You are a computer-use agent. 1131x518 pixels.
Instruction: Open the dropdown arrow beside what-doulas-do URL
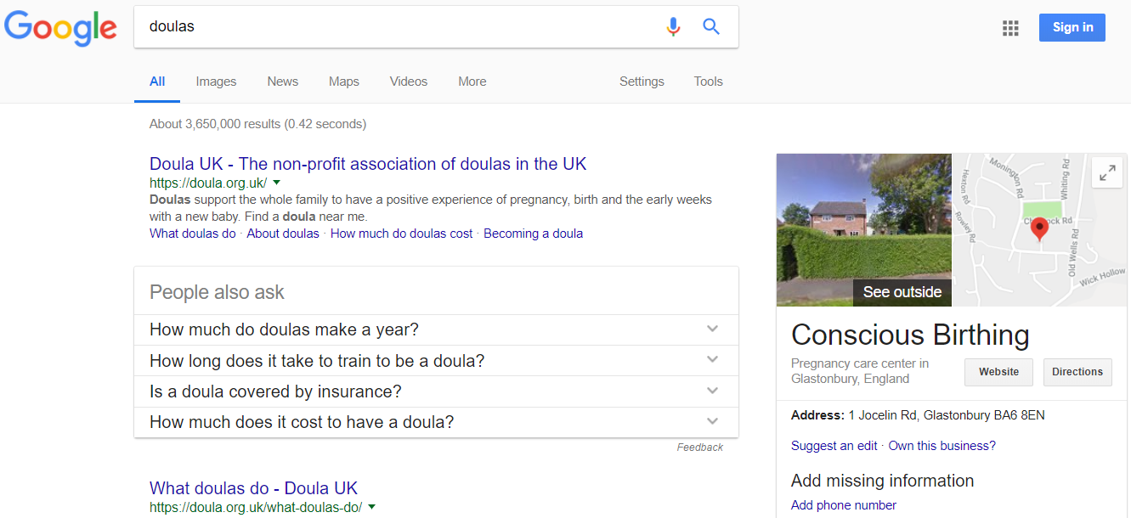tap(372, 507)
